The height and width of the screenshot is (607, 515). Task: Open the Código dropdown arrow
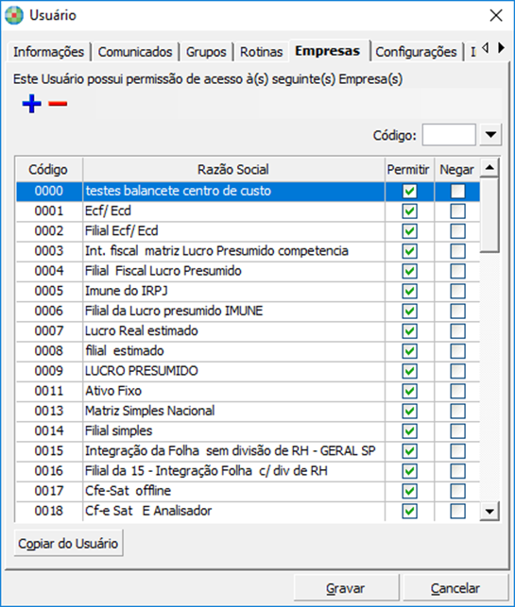[x=490, y=135]
